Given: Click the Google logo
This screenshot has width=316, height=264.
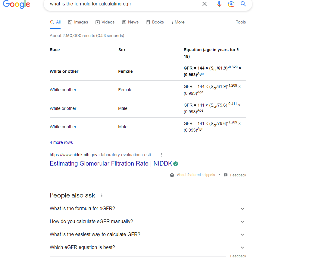Looking at the screenshot, I should 16,4.
